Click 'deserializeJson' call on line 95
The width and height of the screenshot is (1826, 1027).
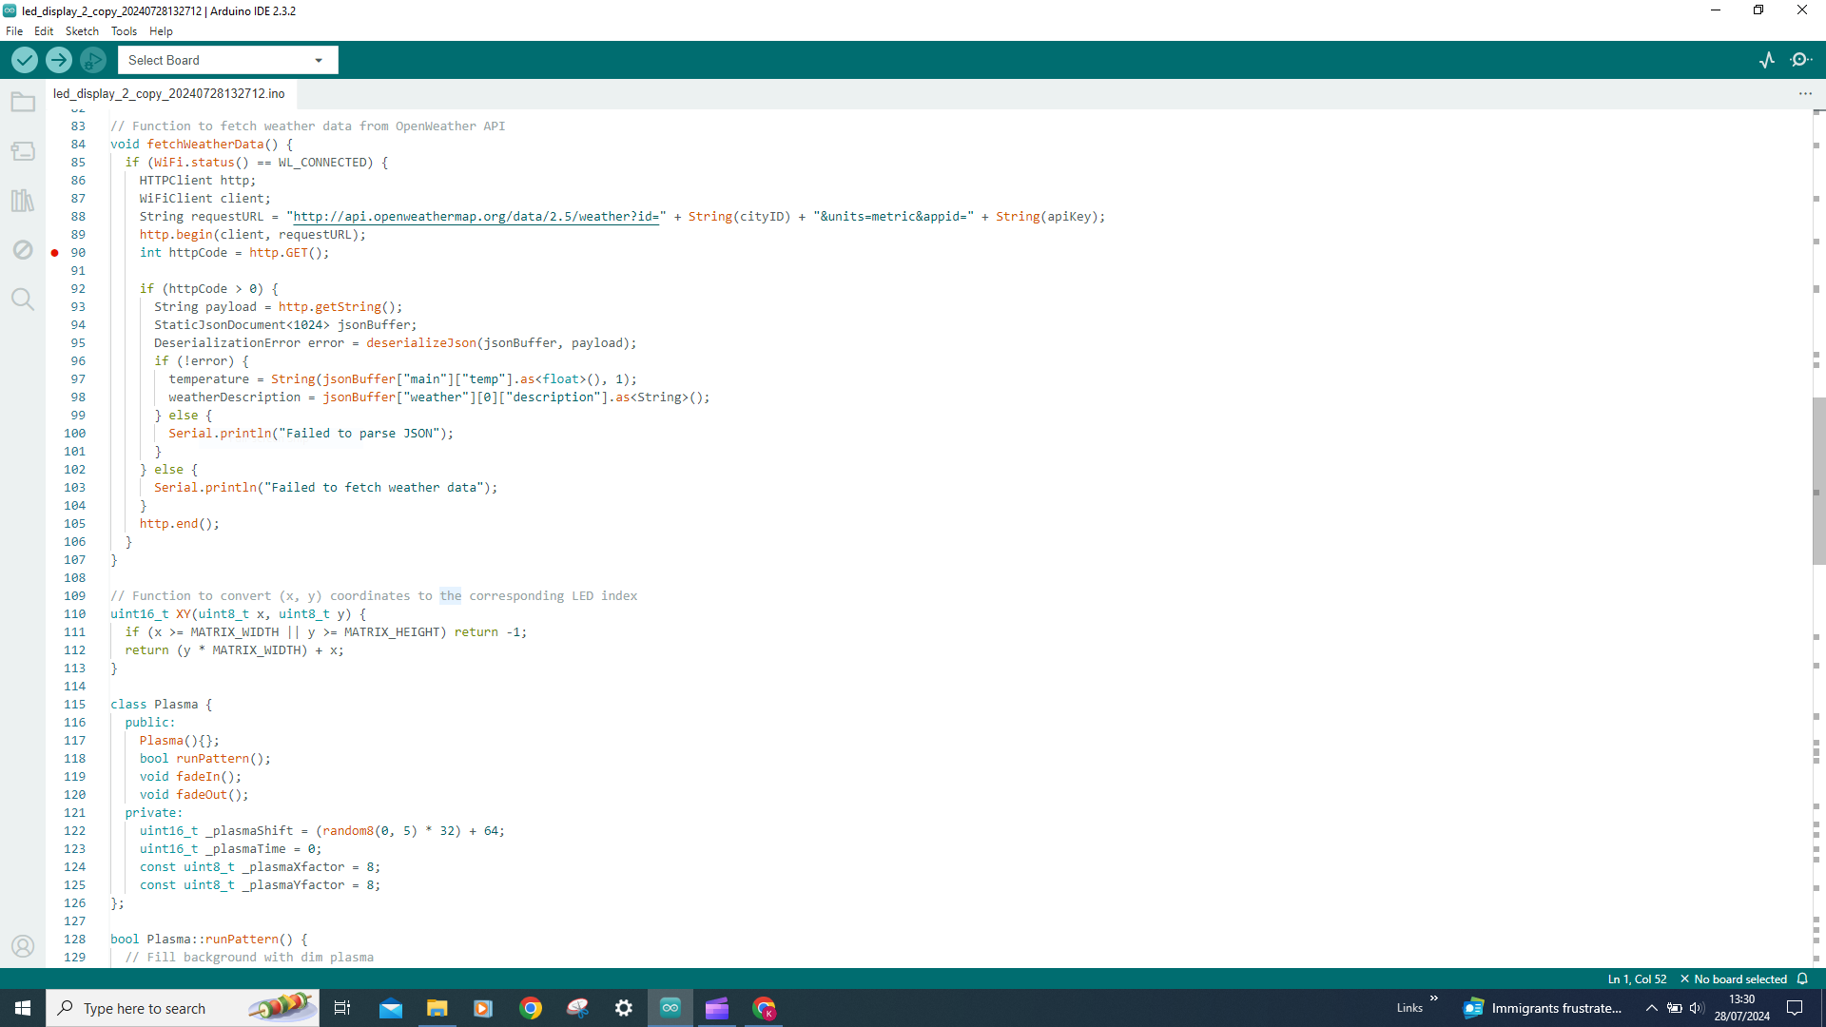point(421,343)
